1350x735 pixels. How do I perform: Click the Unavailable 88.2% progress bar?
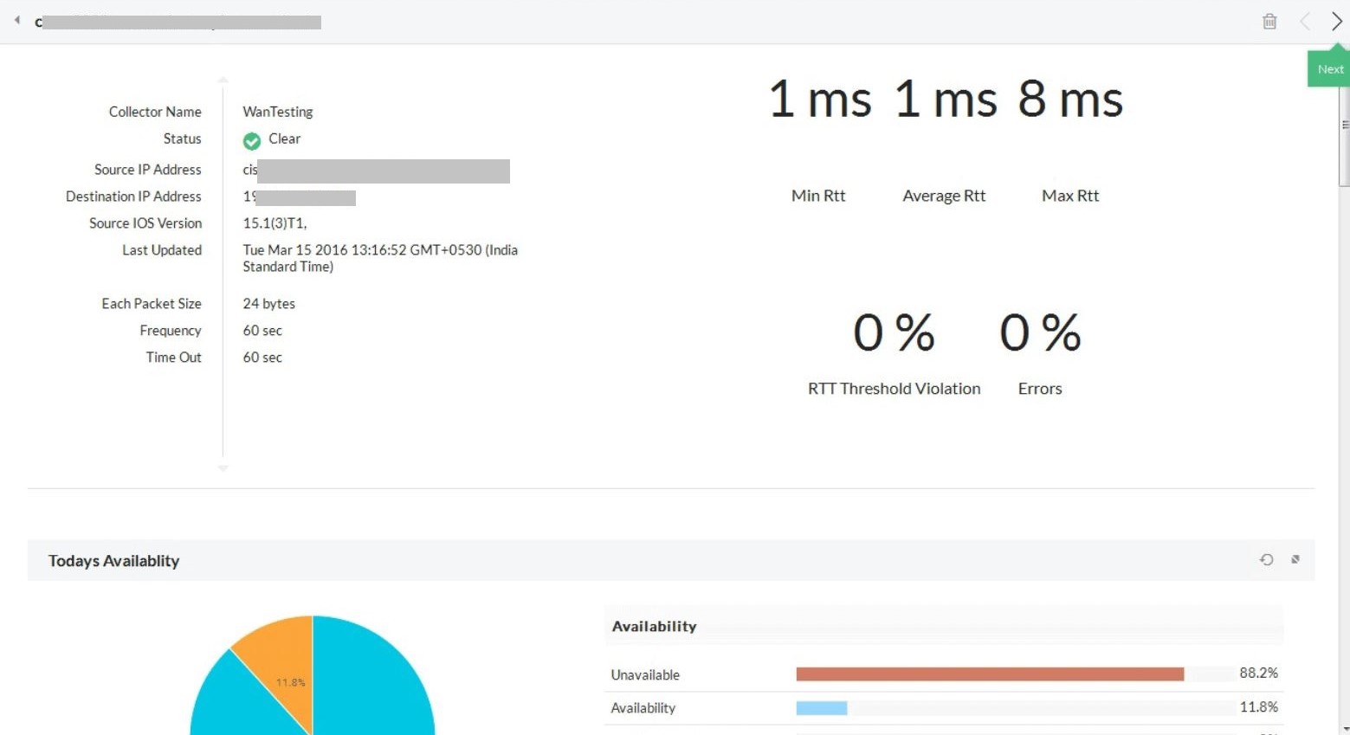coord(990,674)
